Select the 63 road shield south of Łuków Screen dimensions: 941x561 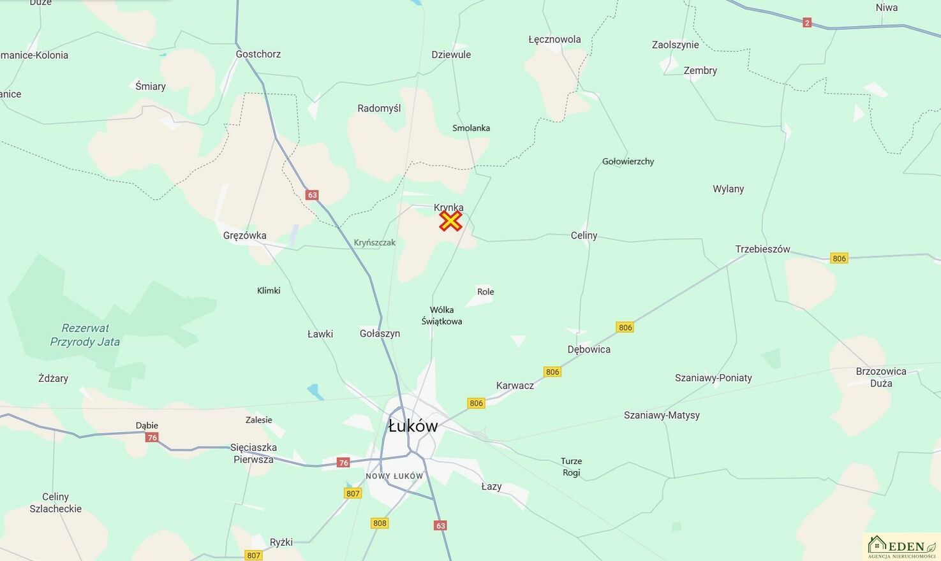coord(440,525)
